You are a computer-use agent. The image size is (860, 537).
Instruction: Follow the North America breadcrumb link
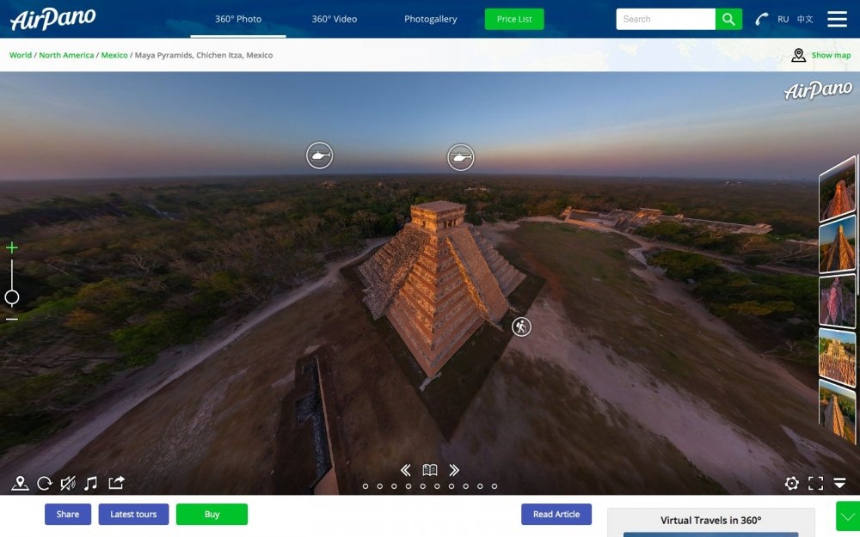tap(66, 55)
